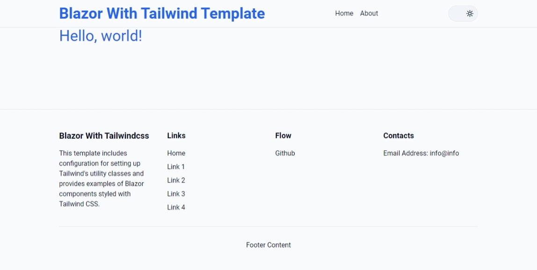Click the Github link under Flow
Viewport: 537px width, 270px height.
coord(285,153)
